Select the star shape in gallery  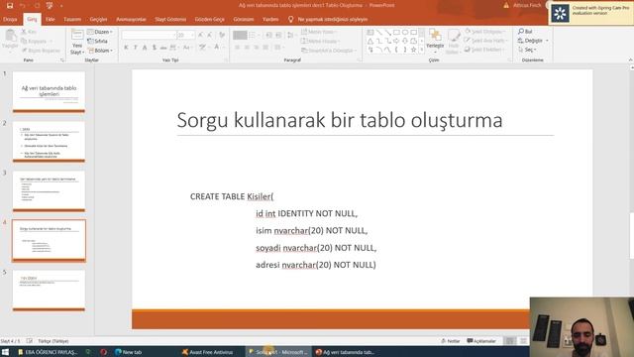tap(413, 50)
